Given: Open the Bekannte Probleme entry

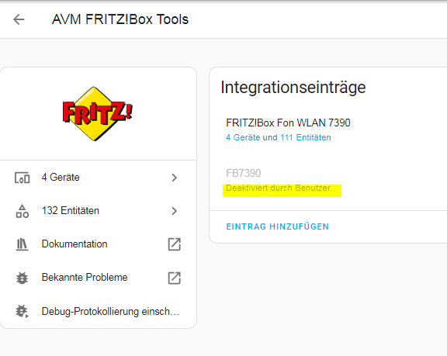Looking at the screenshot, I should click(x=99, y=278).
